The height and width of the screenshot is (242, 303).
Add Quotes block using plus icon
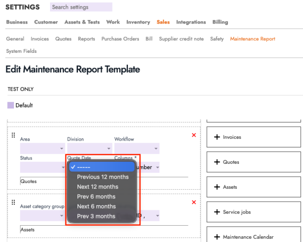[x=216, y=162]
